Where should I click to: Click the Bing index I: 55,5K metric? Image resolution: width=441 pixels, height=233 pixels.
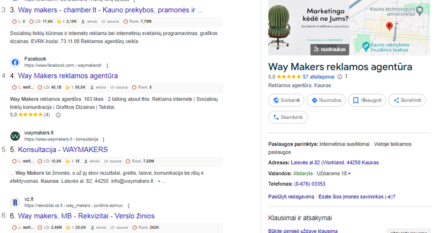coord(76,87)
